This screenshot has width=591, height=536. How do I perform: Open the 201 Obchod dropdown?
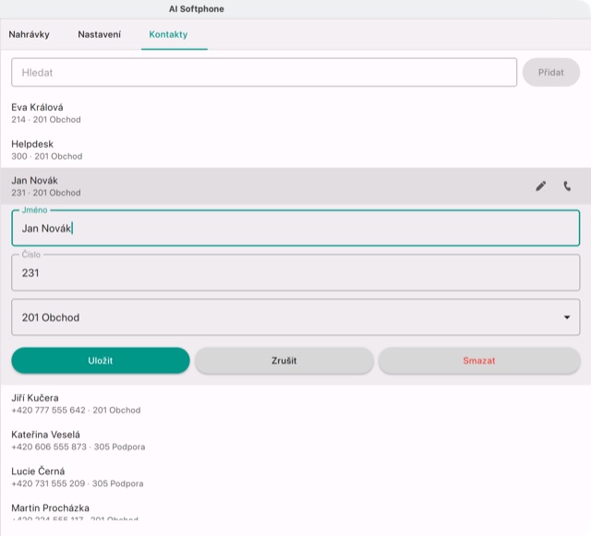point(295,317)
